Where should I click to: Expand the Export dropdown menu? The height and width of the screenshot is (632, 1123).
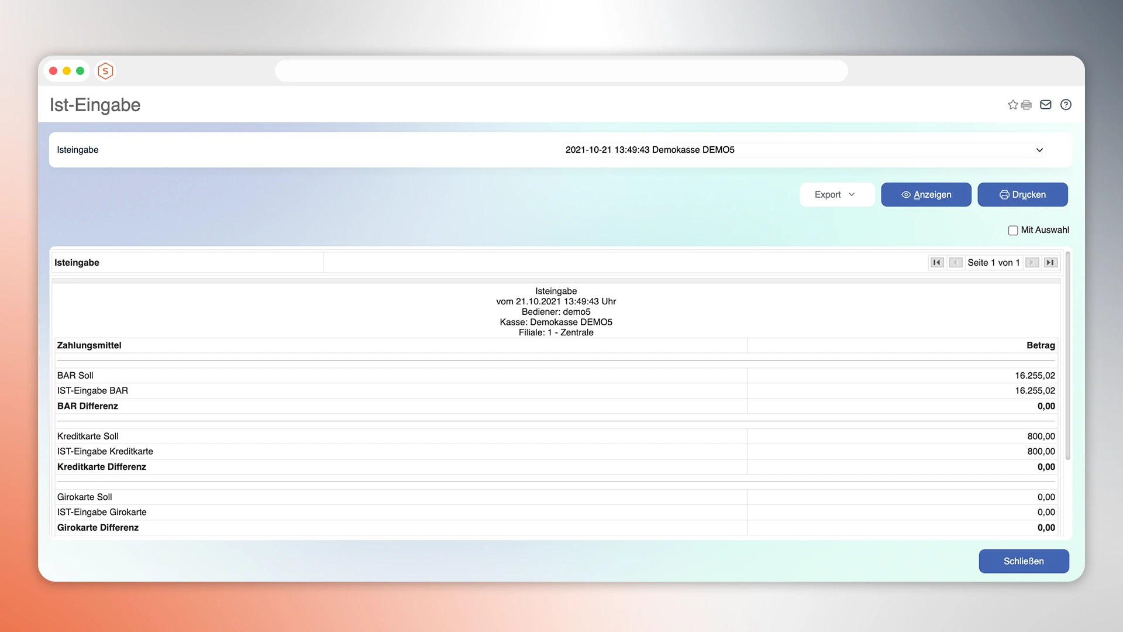[x=836, y=195]
